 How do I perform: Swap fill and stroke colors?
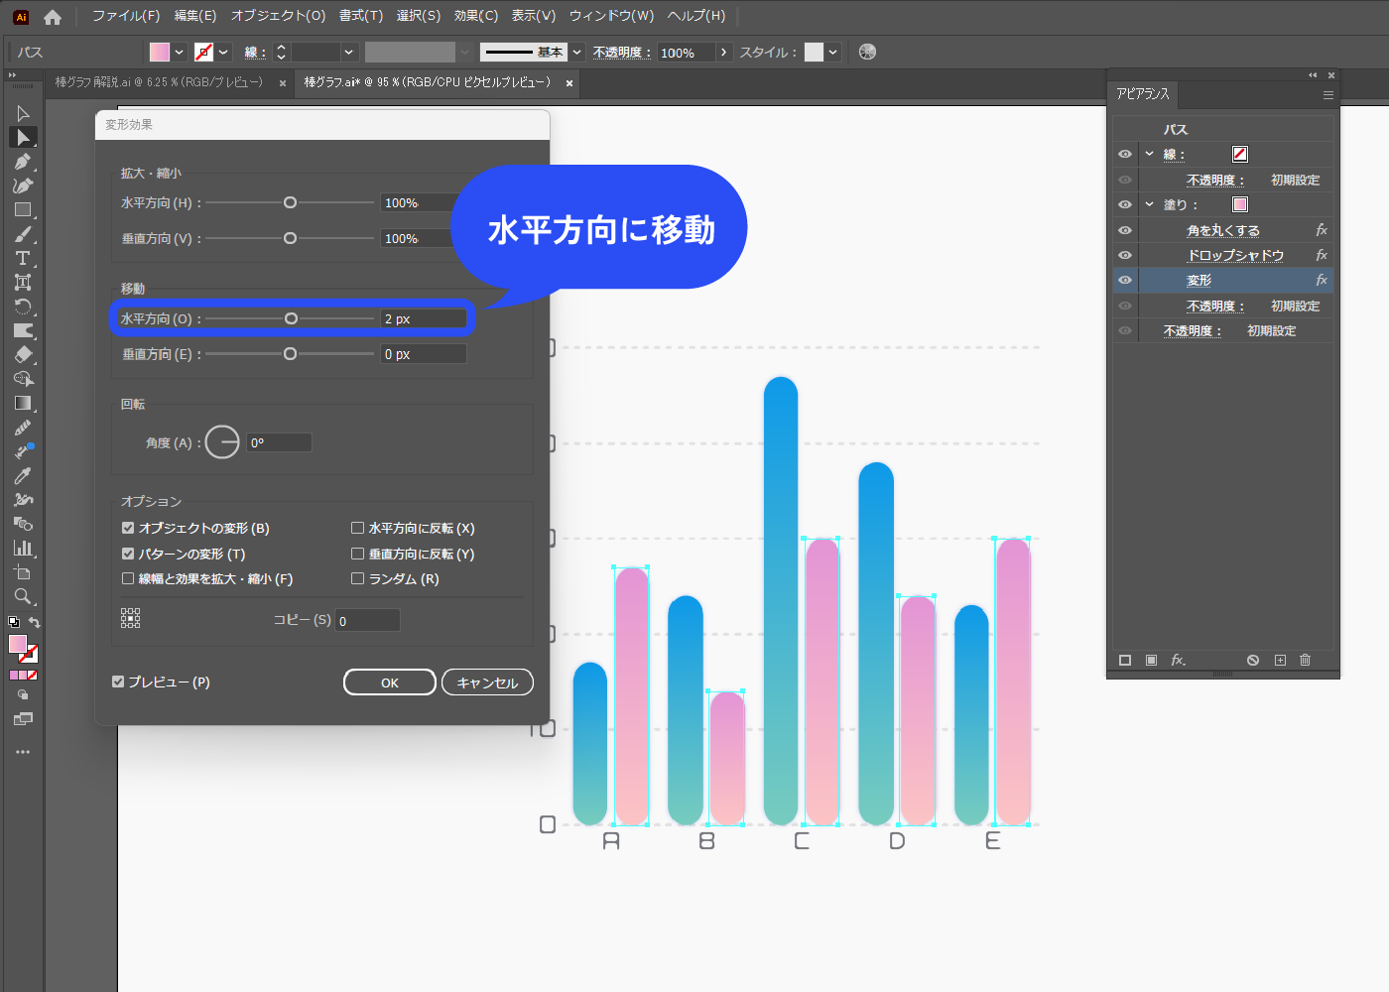point(35,623)
